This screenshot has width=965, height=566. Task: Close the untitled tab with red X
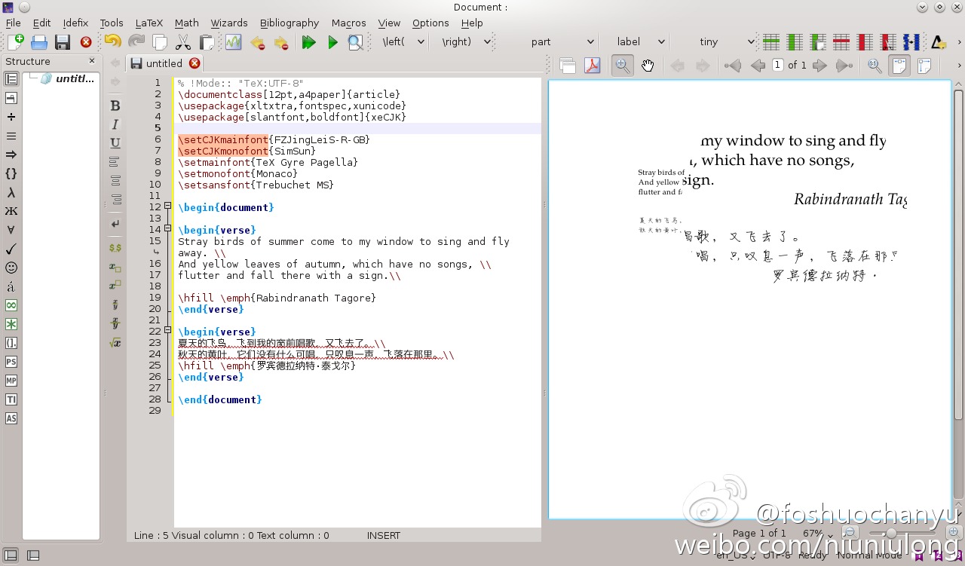coord(195,63)
